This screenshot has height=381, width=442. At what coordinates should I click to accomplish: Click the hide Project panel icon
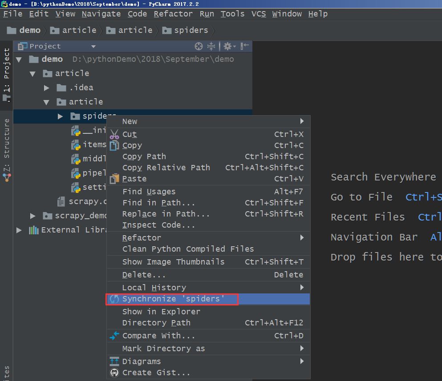244,46
